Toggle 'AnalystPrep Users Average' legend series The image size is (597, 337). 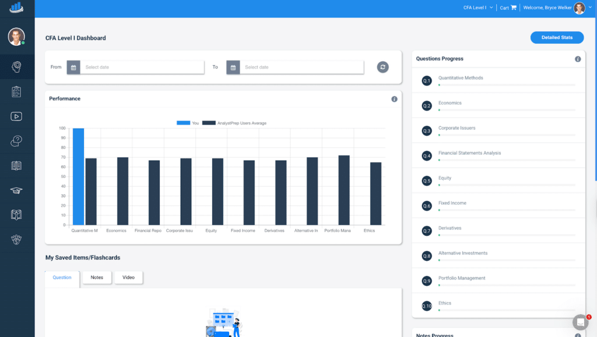click(x=234, y=123)
